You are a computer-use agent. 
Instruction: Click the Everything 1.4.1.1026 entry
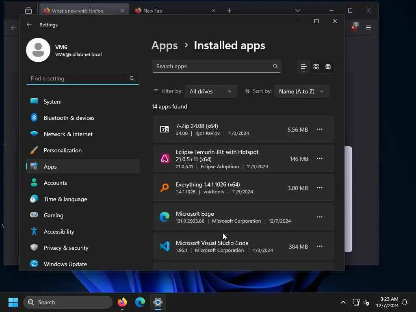(x=244, y=188)
